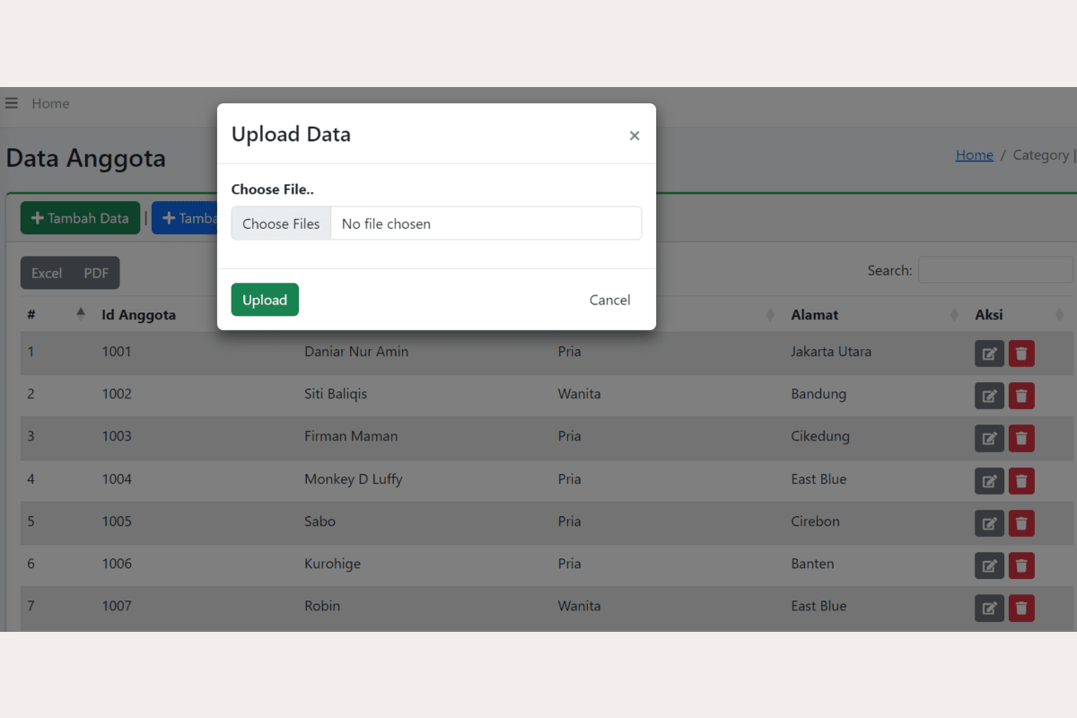Screen dimensions: 1077x718
Task: Open Home breadcrumb link
Action: click(974, 155)
